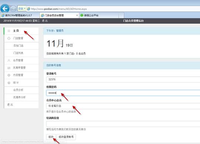Close the 门店会员后台管理 tab
This screenshot has width=200, height=144.
pos(77,15)
